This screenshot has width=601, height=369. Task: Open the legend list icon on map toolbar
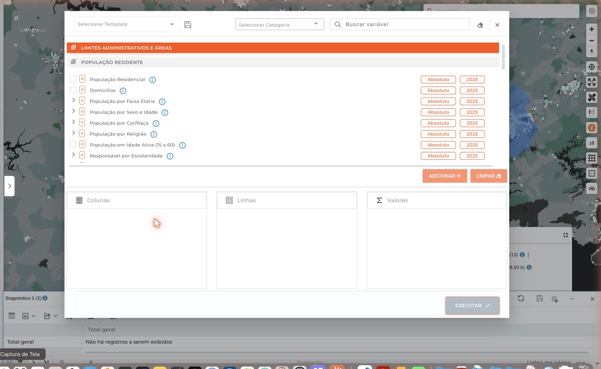(x=592, y=112)
